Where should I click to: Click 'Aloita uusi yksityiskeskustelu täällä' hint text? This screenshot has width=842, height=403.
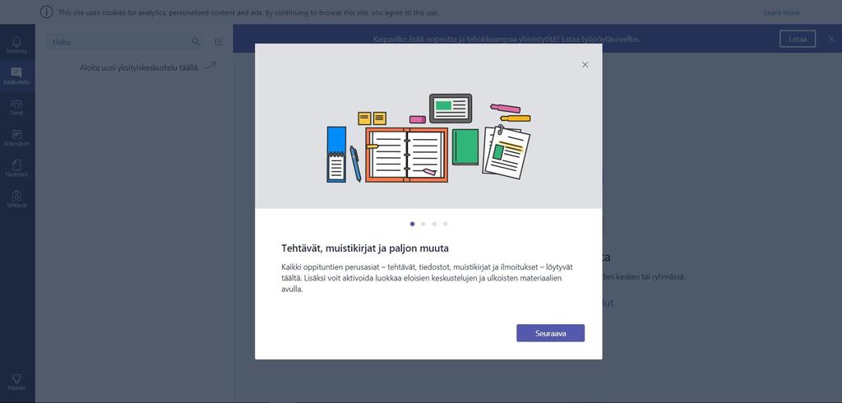tap(139, 67)
